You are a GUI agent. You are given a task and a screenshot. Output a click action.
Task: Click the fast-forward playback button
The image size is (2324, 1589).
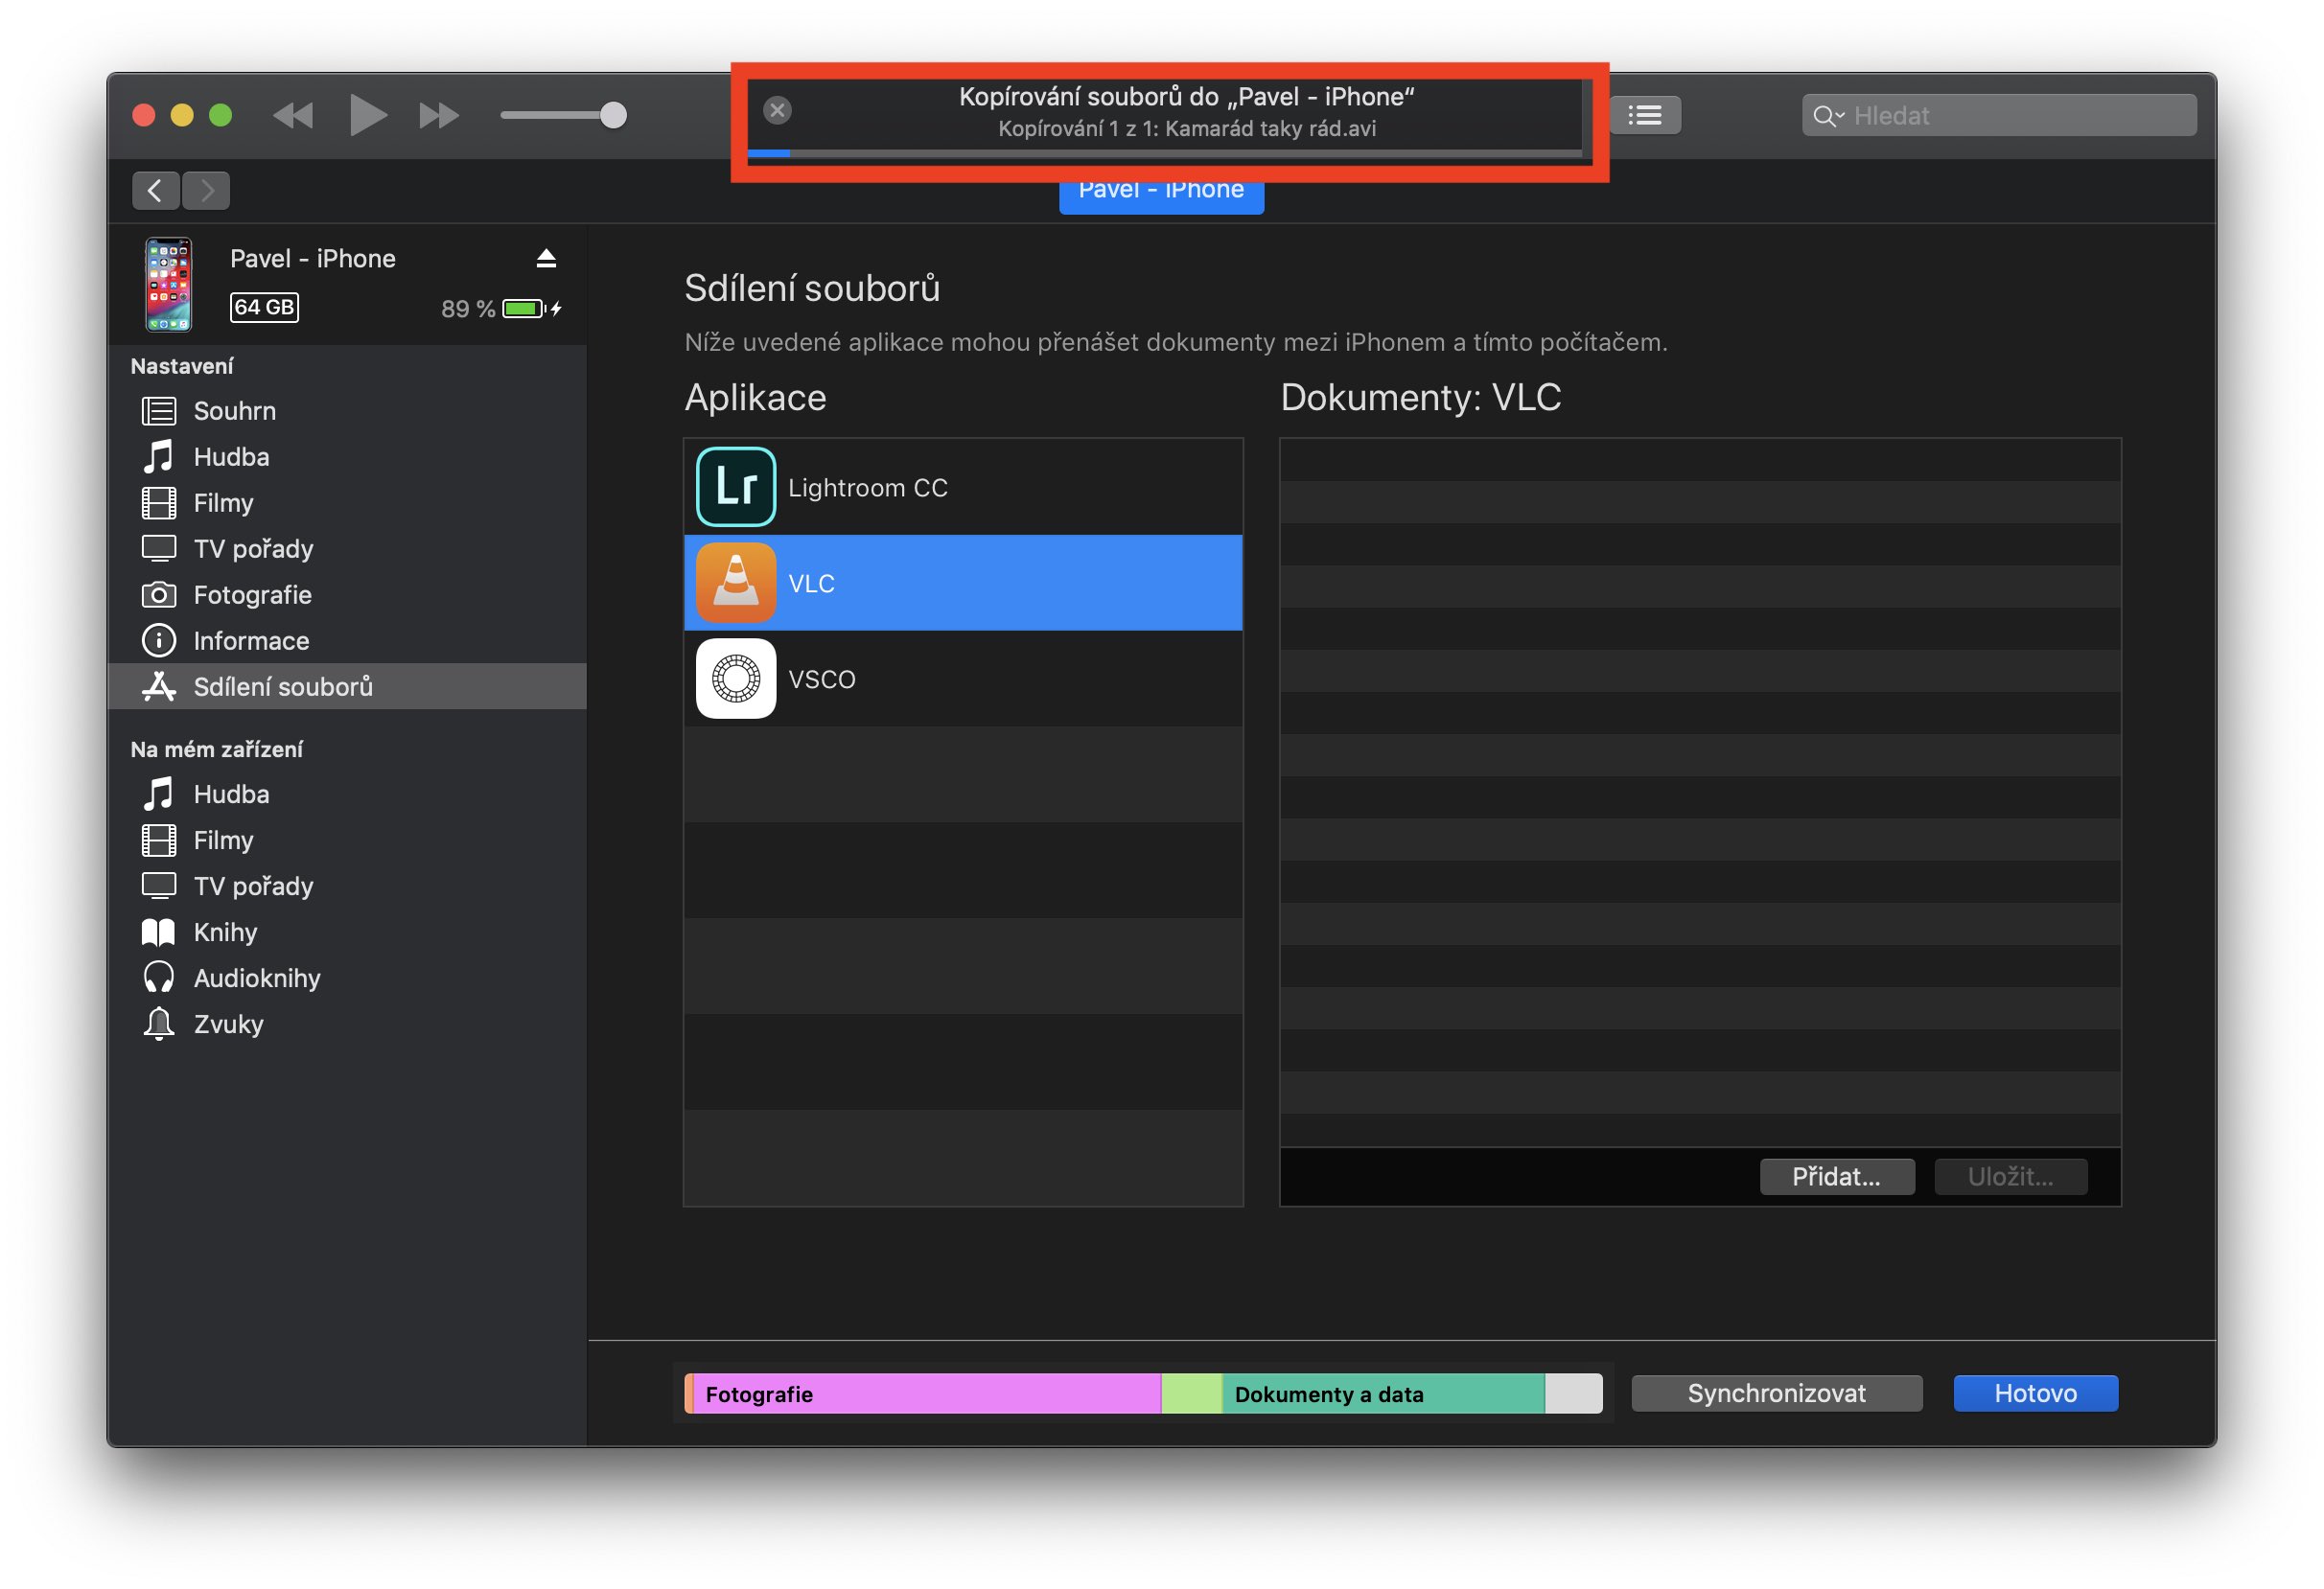click(x=439, y=116)
